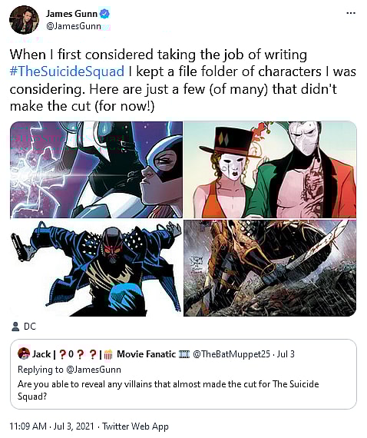
Task: Open the #TheSuicideSquad hashtag link
Action: (67, 71)
